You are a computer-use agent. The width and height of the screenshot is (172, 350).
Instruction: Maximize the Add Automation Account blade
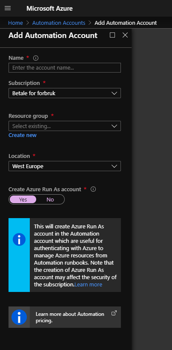[x=112, y=35]
